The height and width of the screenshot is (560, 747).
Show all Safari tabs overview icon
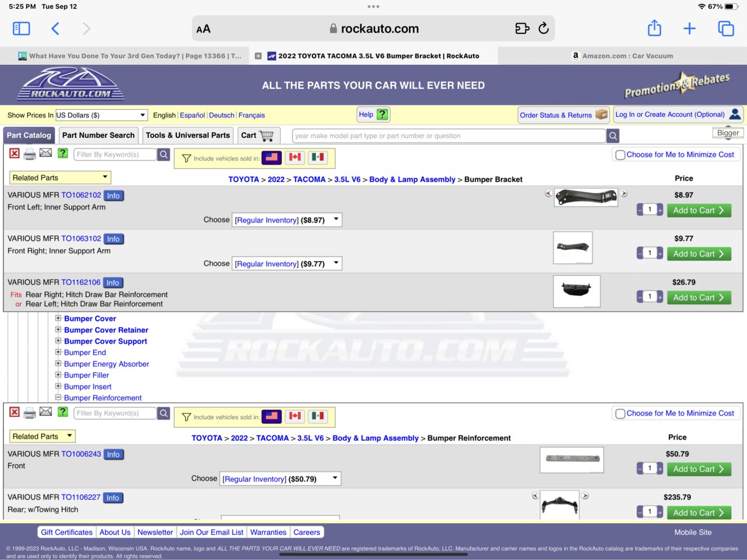tap(725, 29)
